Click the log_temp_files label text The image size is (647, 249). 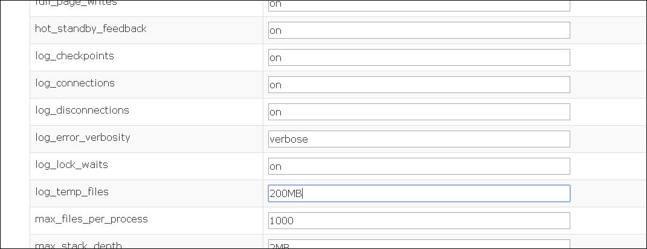(x=72, y=192)
